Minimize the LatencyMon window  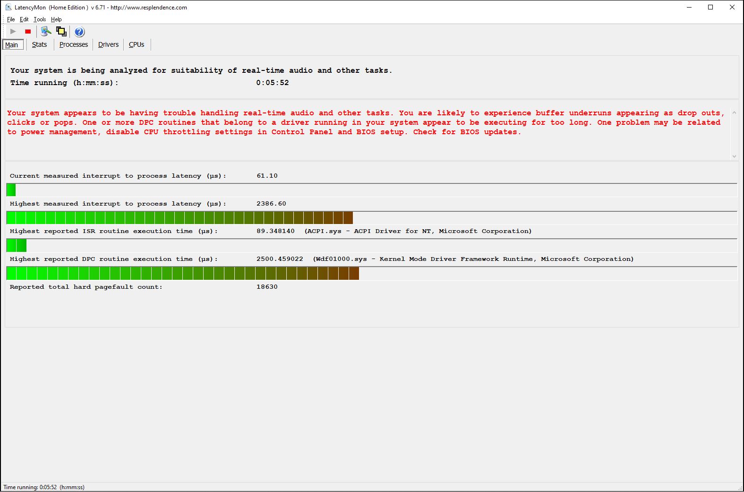[689, 7]
